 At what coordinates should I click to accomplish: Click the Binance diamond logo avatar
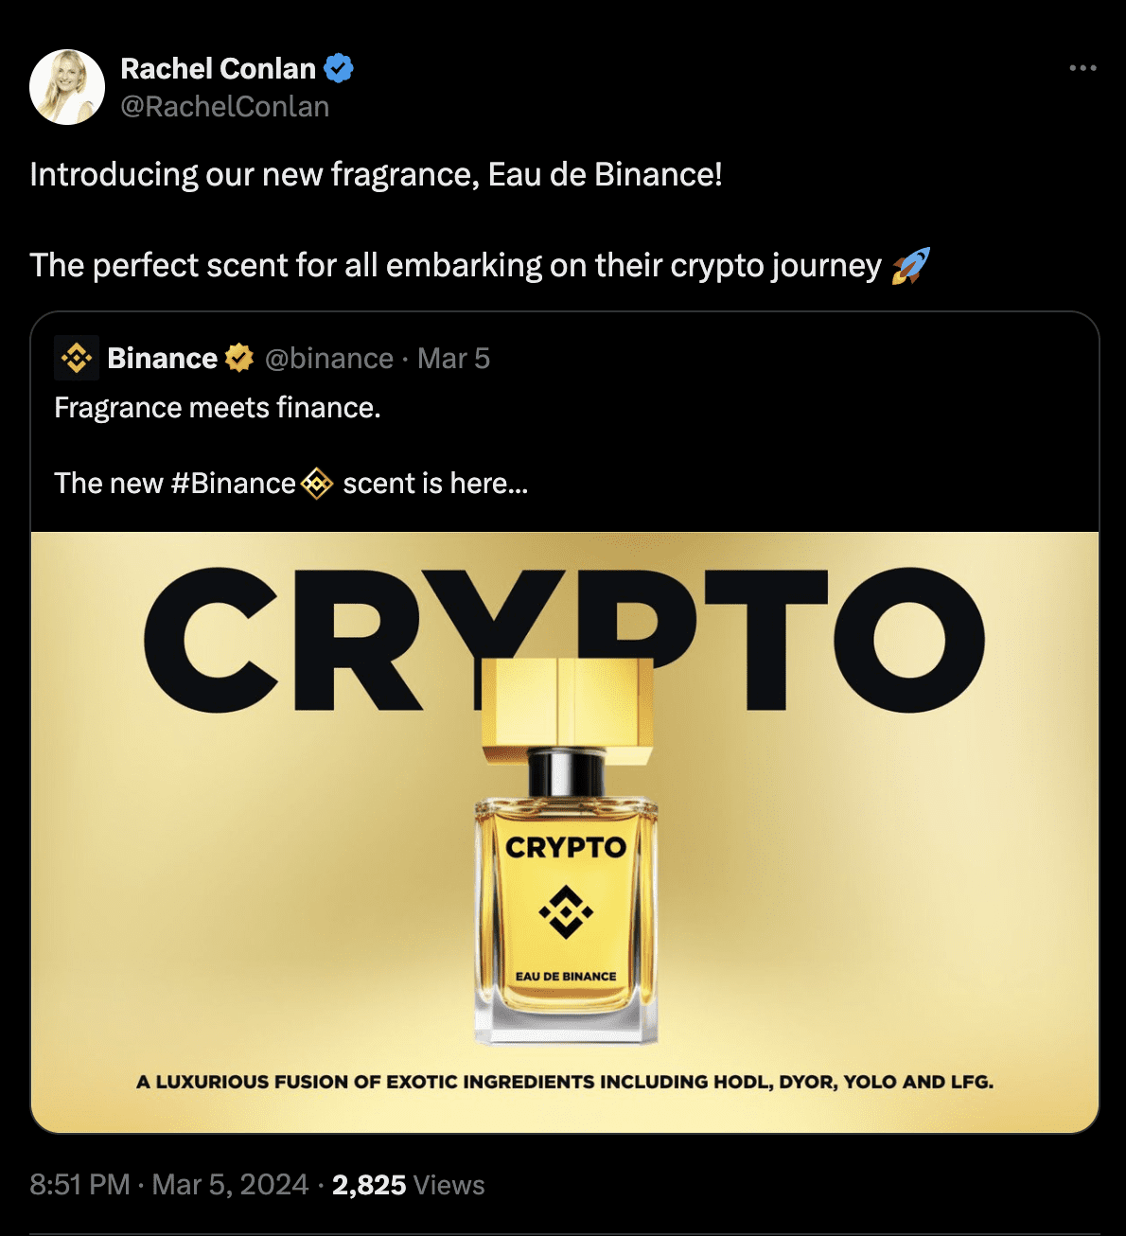(x=77, y=358)
